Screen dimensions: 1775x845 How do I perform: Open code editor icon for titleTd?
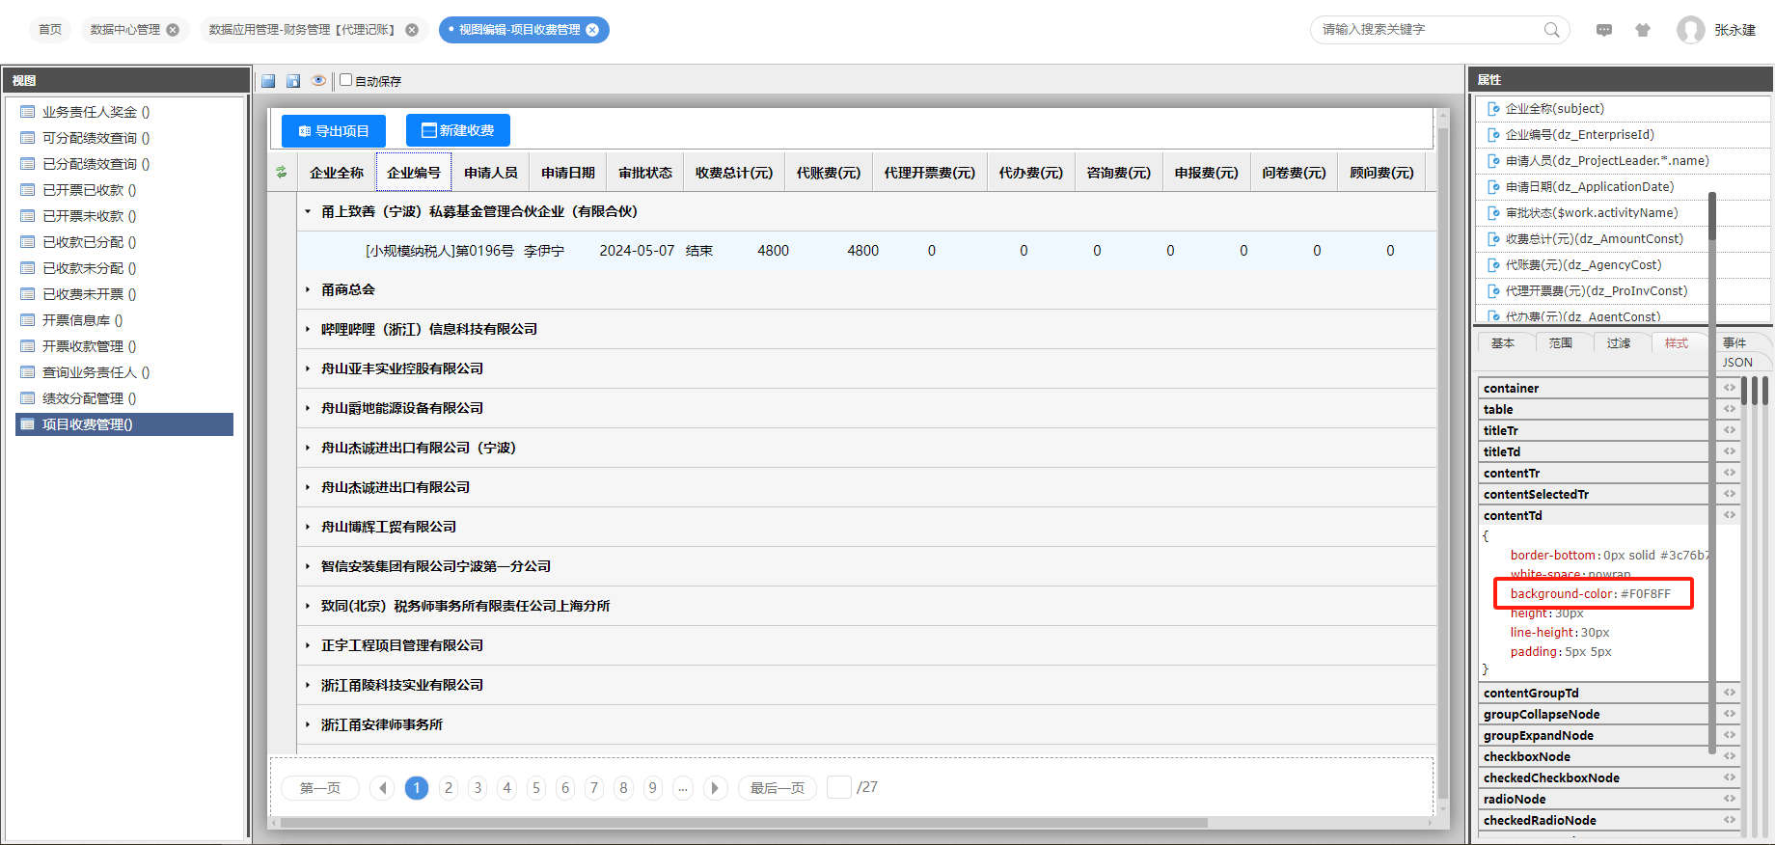(1730, 451)
